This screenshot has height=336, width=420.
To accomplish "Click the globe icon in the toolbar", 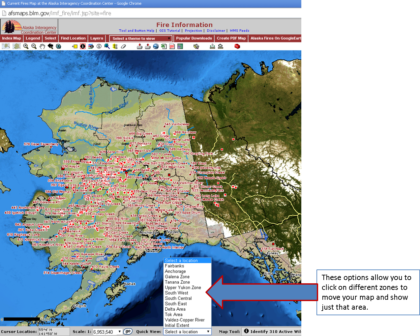I will coord(156,46).
